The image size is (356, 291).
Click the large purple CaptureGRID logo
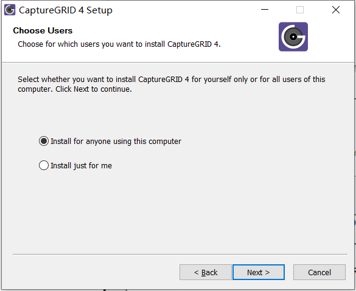coord(293,36)
